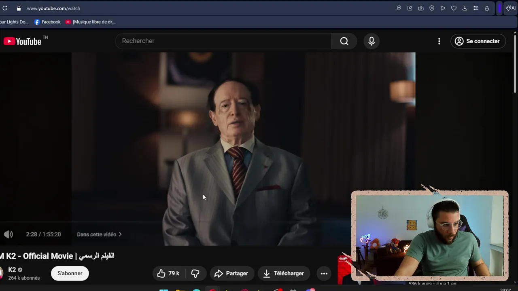Open more actions three-dot menu under video
Image resolution: width=518 pixels, height=291 pixels.
324,274
